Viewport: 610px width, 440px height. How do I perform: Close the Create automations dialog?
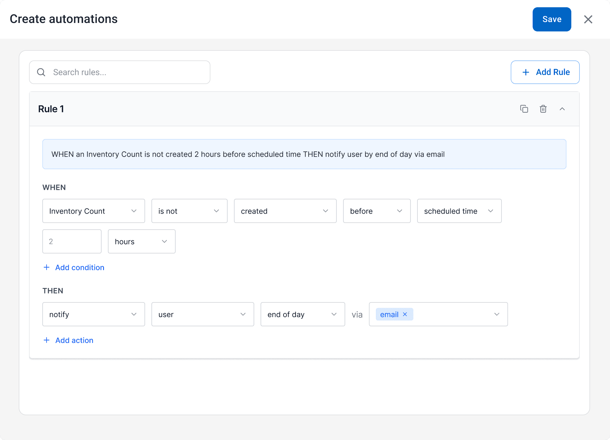pyautogui.click(x=588, y=19)
